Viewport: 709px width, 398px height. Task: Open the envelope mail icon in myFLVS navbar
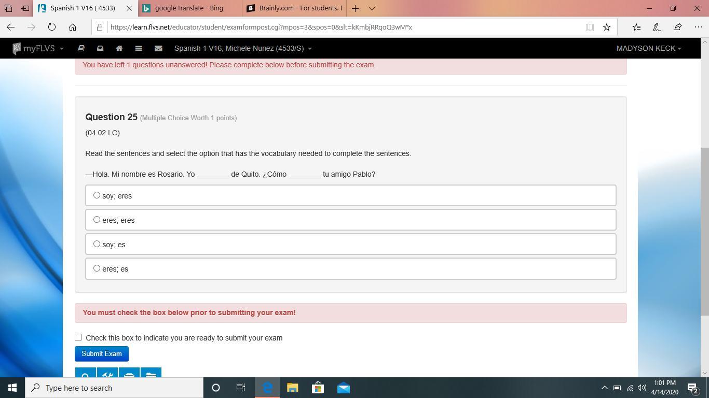tap(158, 48)
